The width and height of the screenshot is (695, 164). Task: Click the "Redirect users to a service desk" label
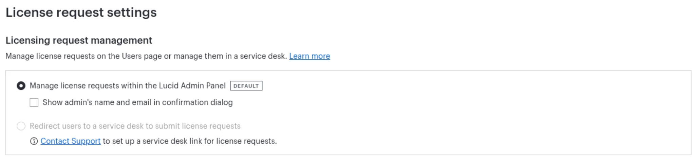pyautogui.click(x=135, y=126)
